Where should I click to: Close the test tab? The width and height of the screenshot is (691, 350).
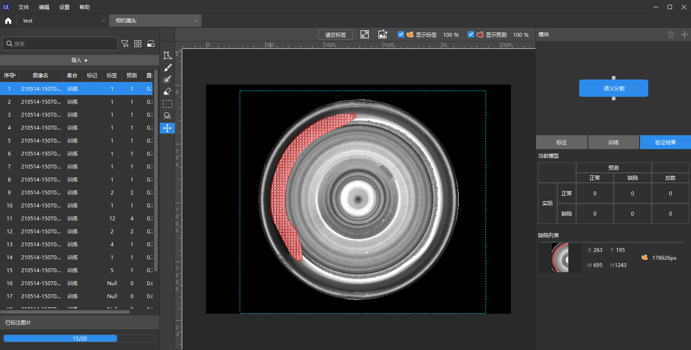pos(104,21)
